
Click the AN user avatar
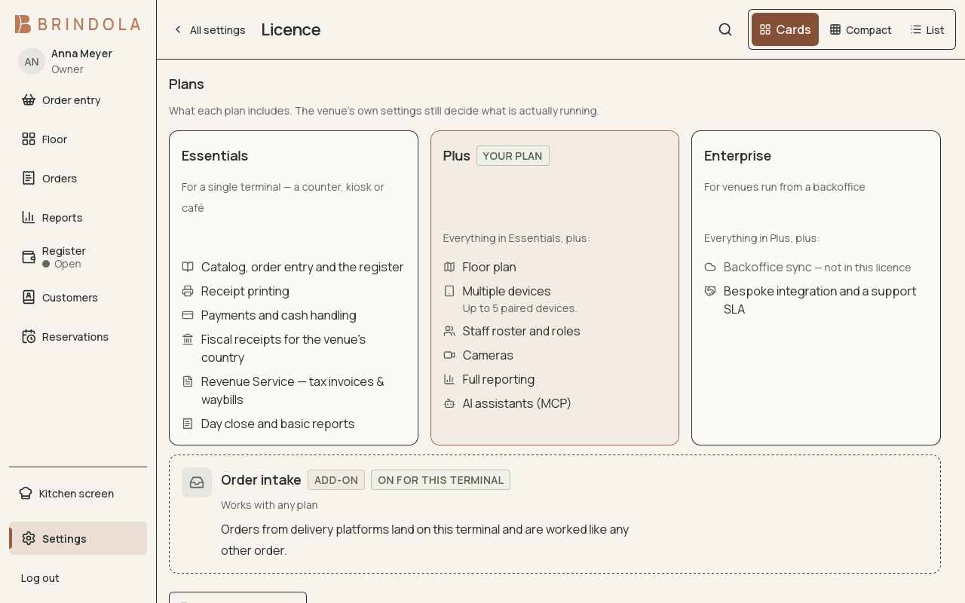[x=32, y=61]
